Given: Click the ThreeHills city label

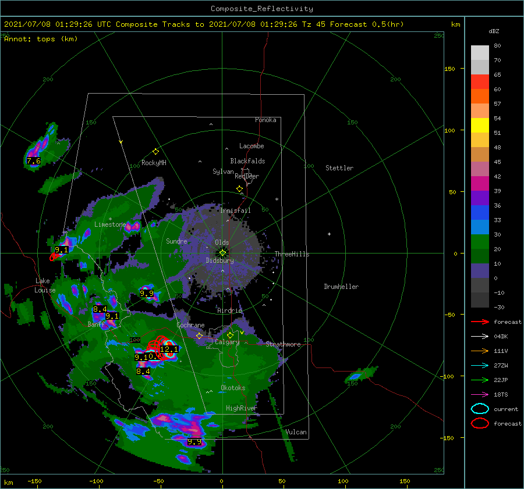Looking at the screenshot, I should click(x=292, y=254).
